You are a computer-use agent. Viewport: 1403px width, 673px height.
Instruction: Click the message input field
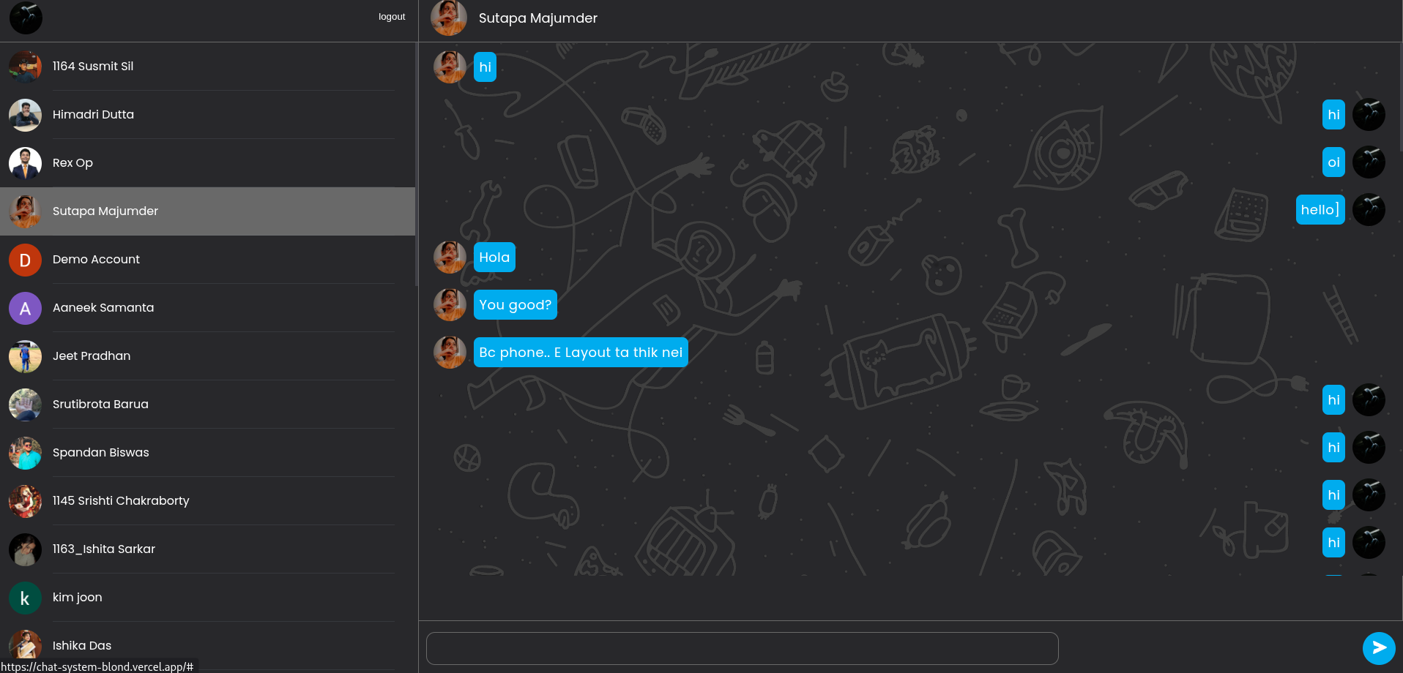[742, 647]
